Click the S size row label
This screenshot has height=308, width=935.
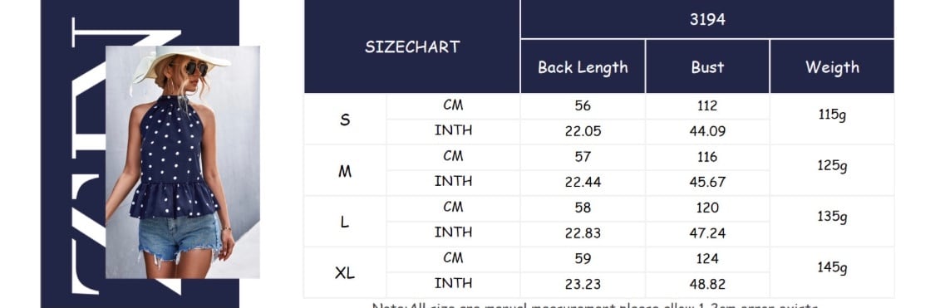click(x=345, y=120)
